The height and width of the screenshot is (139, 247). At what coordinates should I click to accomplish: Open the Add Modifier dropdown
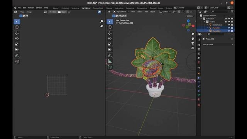(x=218, y=45)
